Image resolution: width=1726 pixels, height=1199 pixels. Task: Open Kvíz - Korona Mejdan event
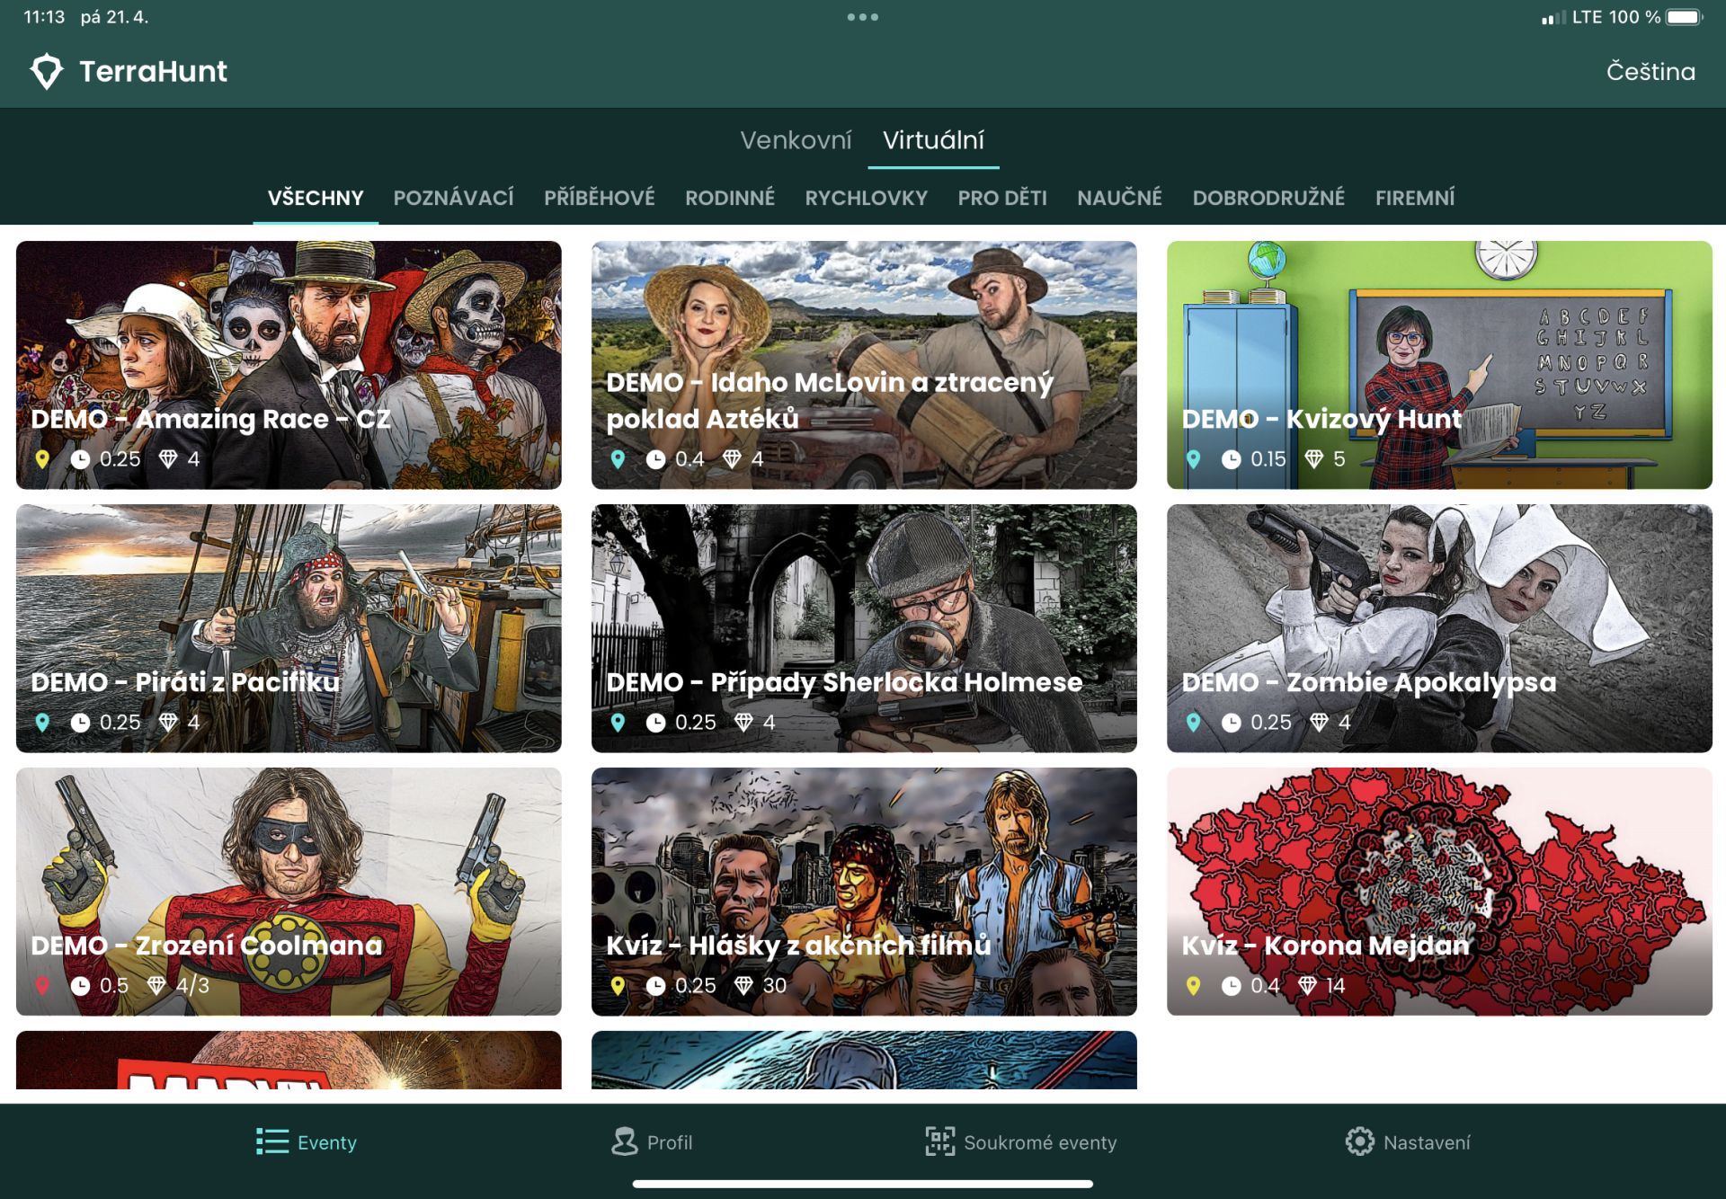[1439, 892]
